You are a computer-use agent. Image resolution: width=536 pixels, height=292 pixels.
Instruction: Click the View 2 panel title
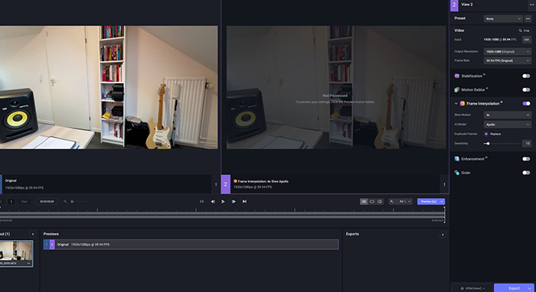pyautogui.click(x=467, y=5)
